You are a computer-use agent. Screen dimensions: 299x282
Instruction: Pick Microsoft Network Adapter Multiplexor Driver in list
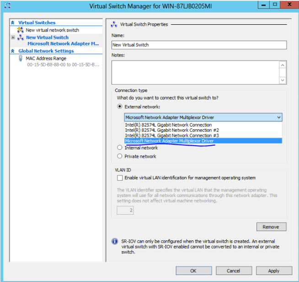(203, 141)
